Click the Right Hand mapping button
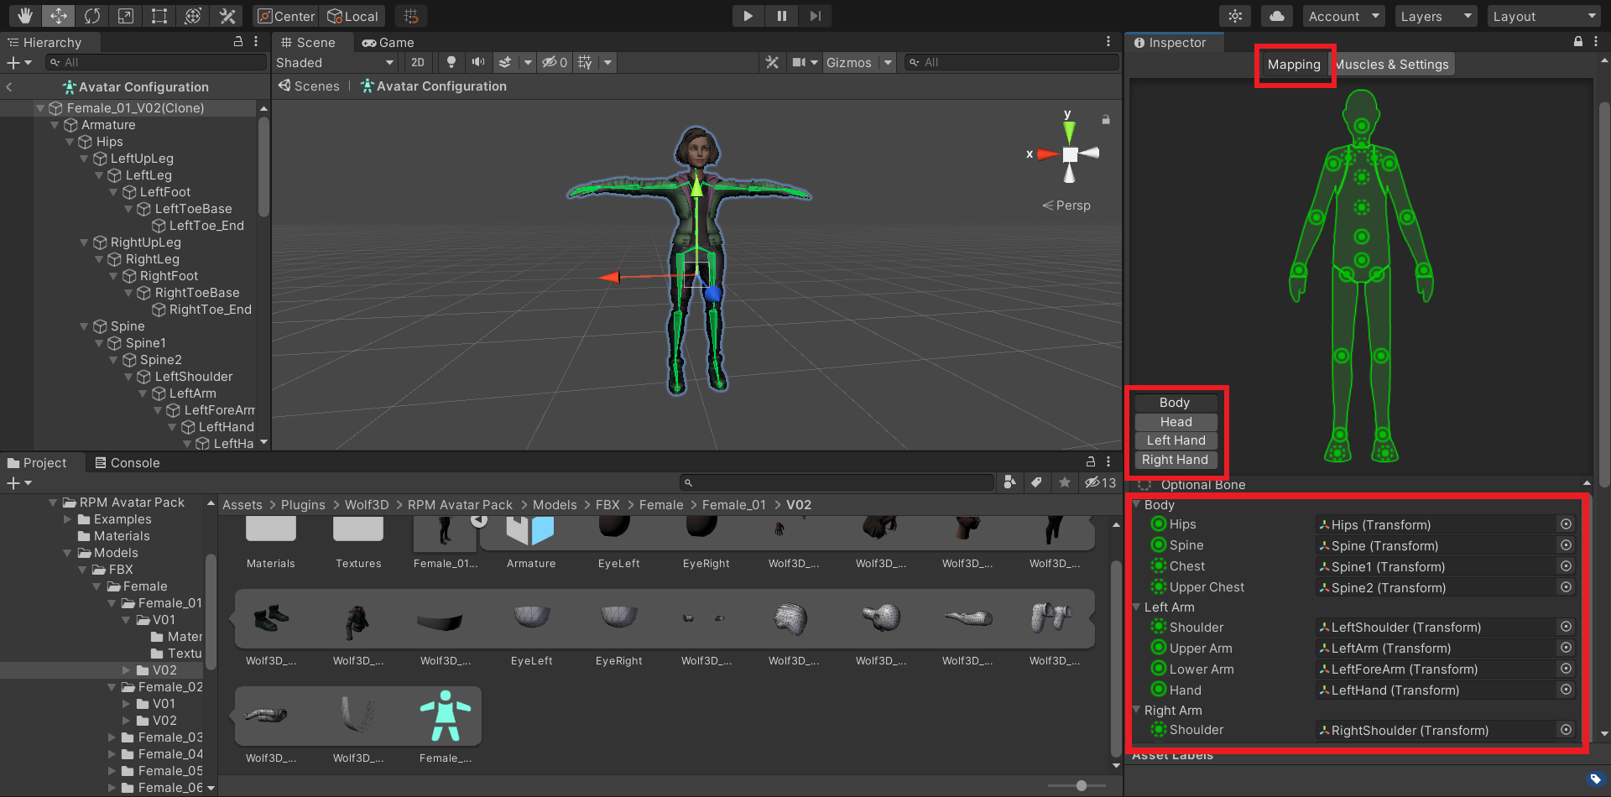 1176,460
